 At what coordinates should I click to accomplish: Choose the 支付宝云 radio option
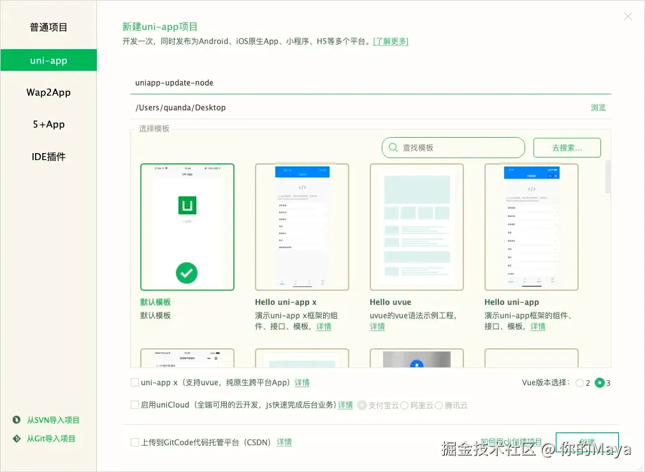click(362, 405)
